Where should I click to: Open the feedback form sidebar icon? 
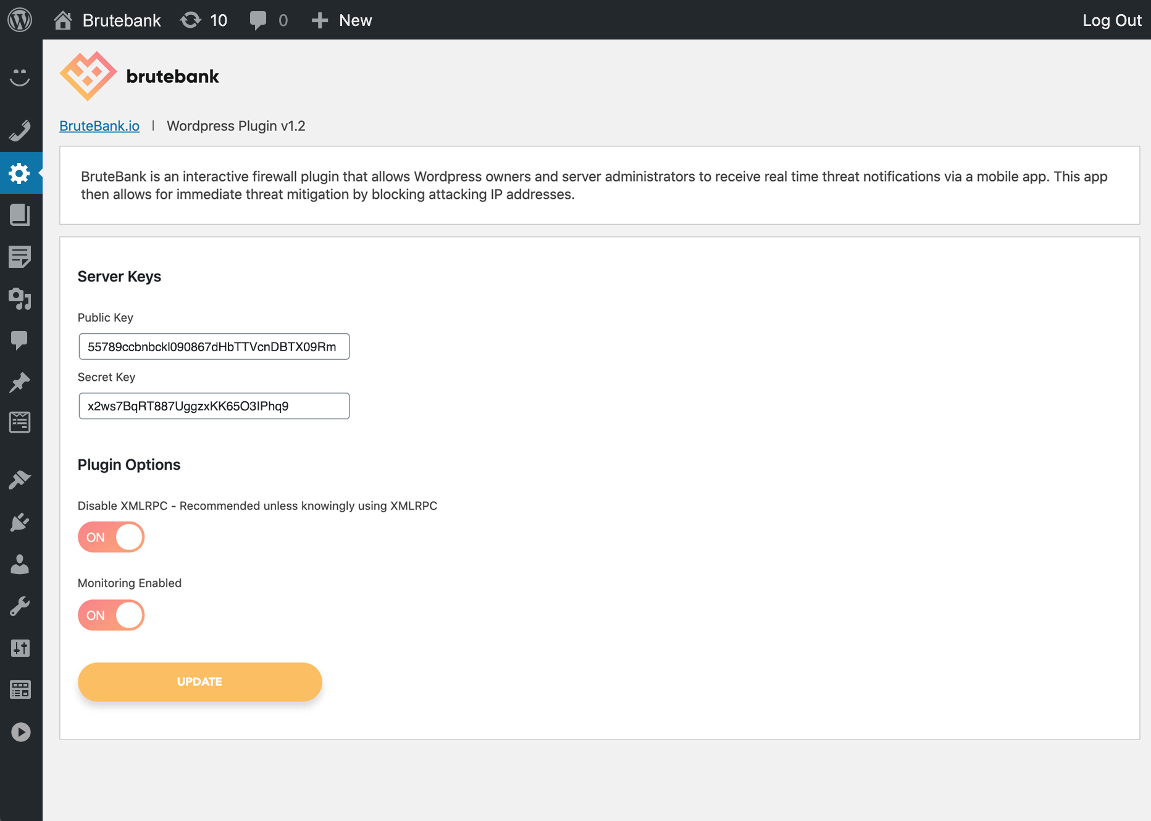pos(20,422)
